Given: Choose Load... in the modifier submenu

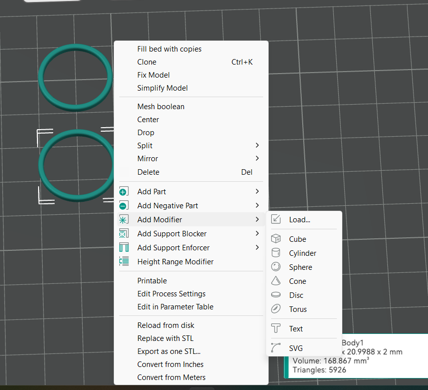Looking at the screenshot, I should pos(299,220).
